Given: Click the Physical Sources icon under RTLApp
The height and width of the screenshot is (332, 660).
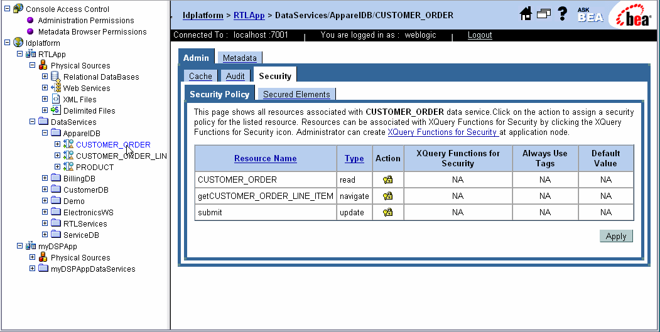Looking at the screenshot, I should (x=43, y=65).
